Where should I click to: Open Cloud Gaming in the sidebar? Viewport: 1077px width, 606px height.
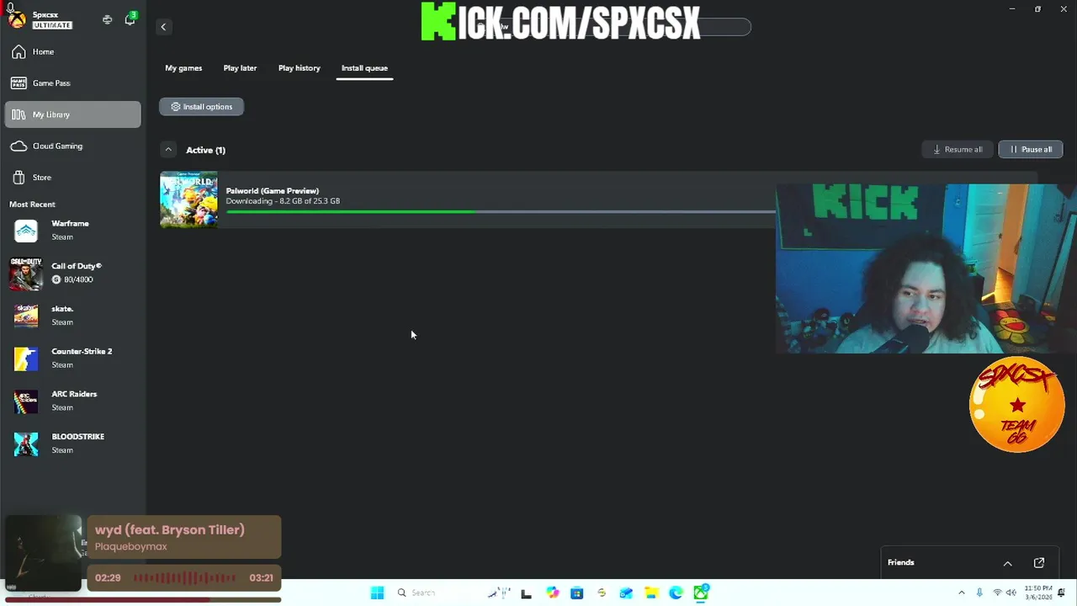coord(73,146)
